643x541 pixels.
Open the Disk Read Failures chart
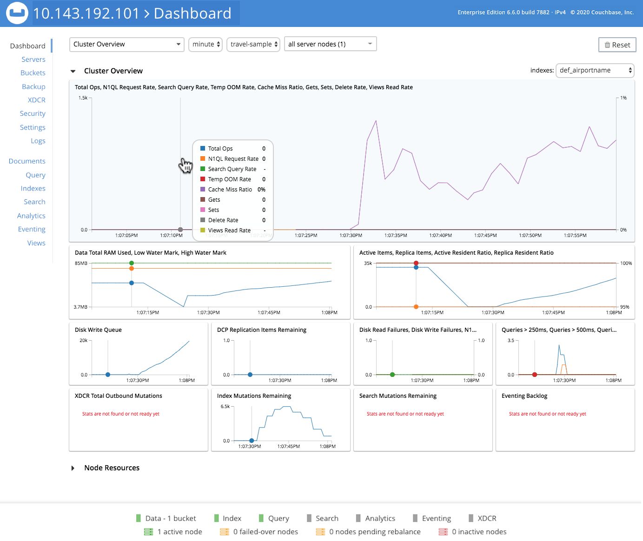point(423,354)
